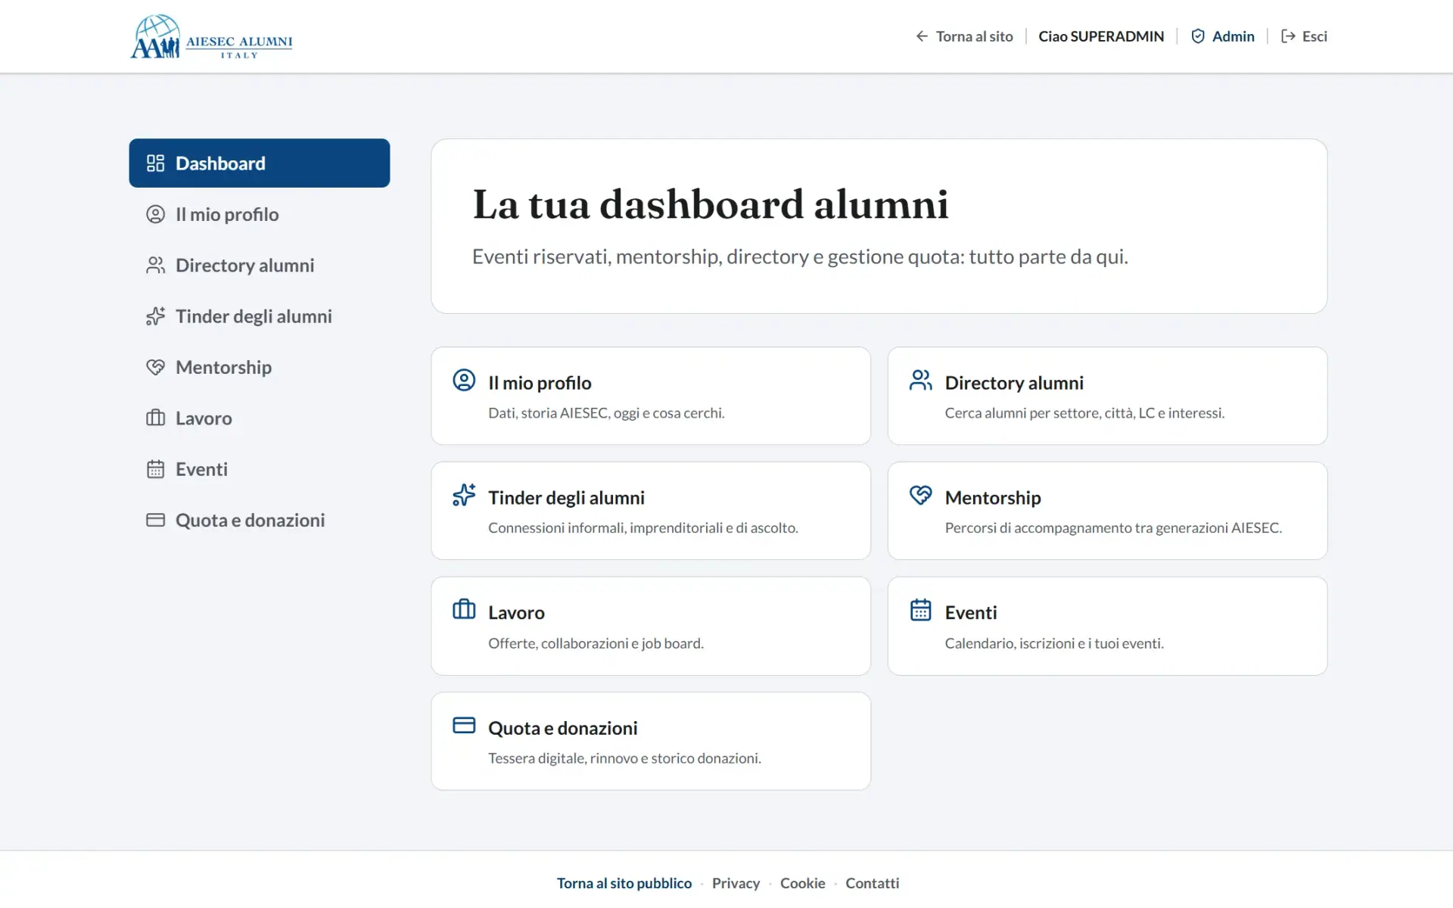Click the calendar icon in sidebar Eventi

(155, 469)
